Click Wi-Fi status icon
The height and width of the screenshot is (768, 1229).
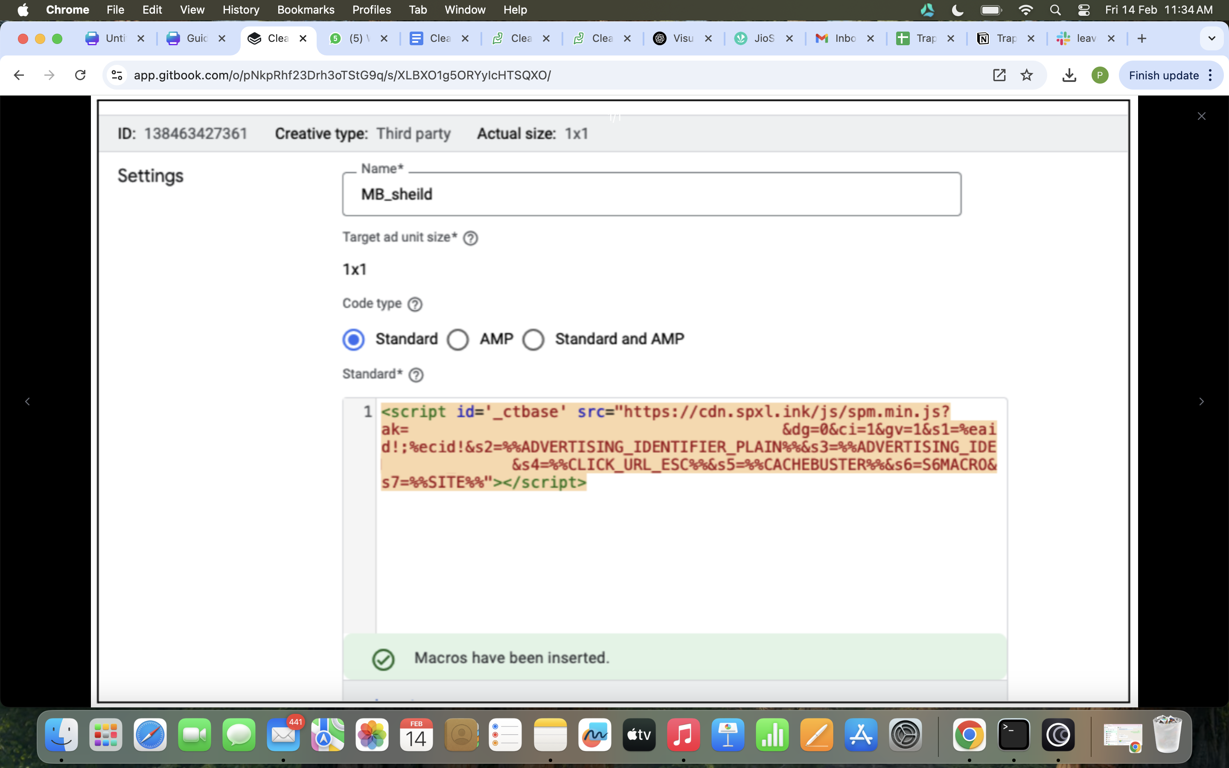pyautogui.click(x=1026, y=10)
